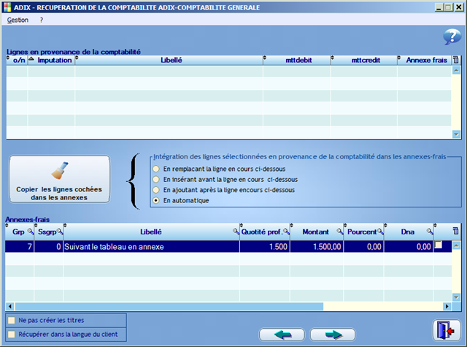The width and height of the screenshot is (467, 347).
Task: Click Annexes-frais vertical scrollbar down arrow
Action: [456, 297]
